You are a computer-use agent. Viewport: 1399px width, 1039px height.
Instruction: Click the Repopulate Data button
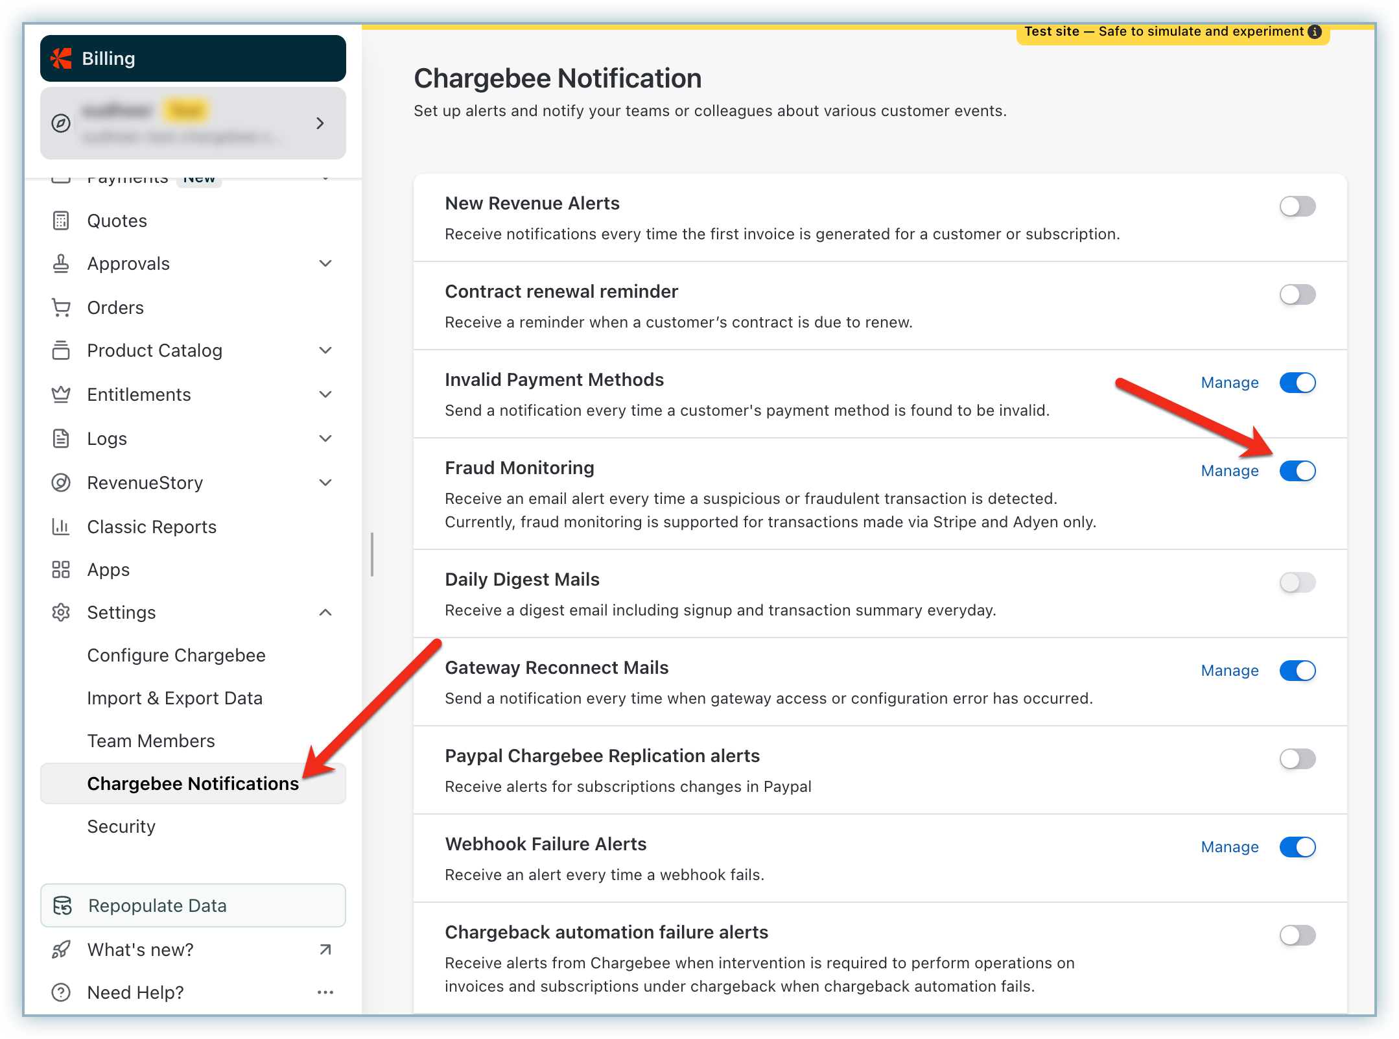coord(193,905)
